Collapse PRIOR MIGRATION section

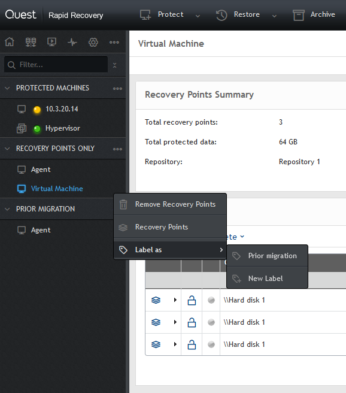(7, 208)
